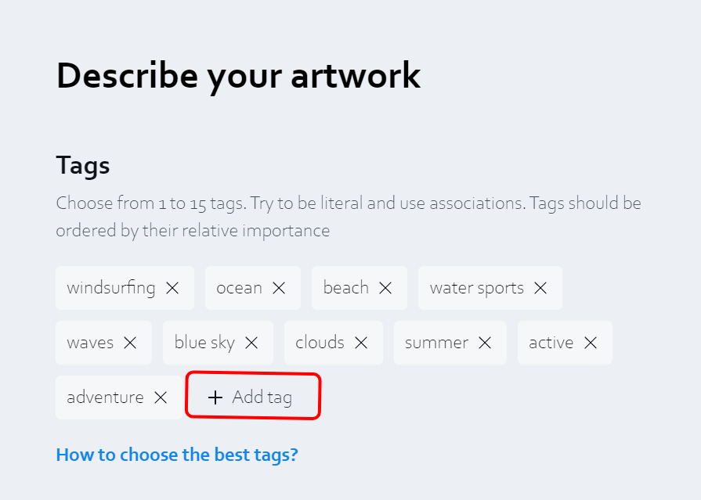Viewport: 701px width, 500px height.
Task: Remove the blue sky tag
Action: pyautogui.click(x=251, y=343)
